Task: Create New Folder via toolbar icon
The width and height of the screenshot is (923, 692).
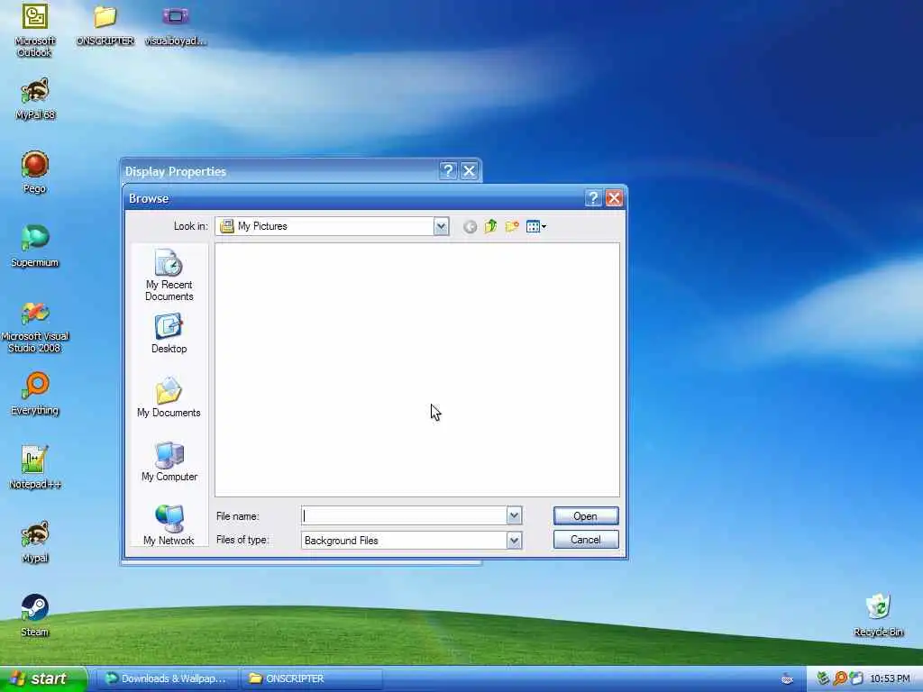Action: tap(512, 226)
